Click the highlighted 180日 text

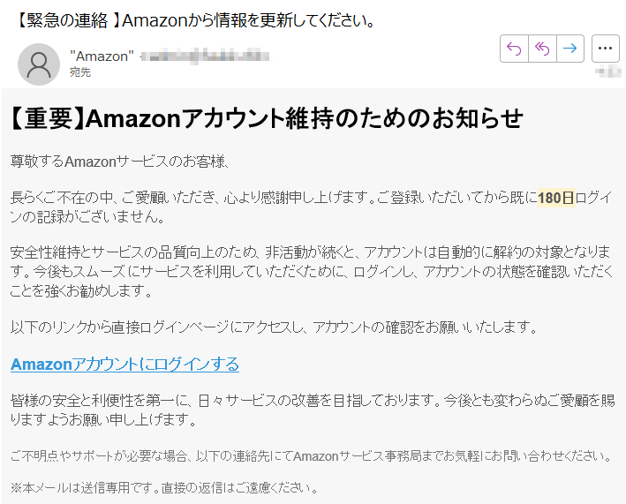tap(556, 198)
